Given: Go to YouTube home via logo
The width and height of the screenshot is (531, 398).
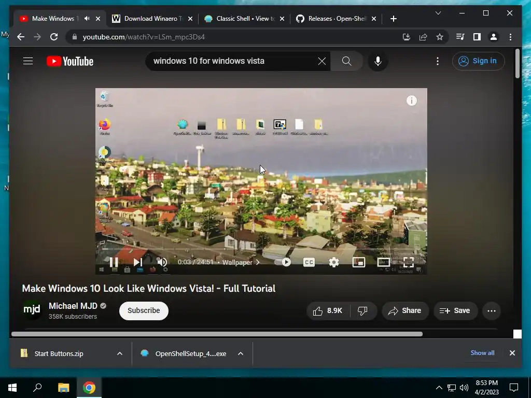Looking at the screenshot, I should 70,61.
